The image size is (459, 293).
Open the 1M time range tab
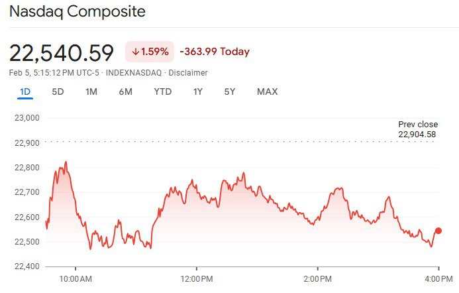pyautogui.click(x=91, y=91)
